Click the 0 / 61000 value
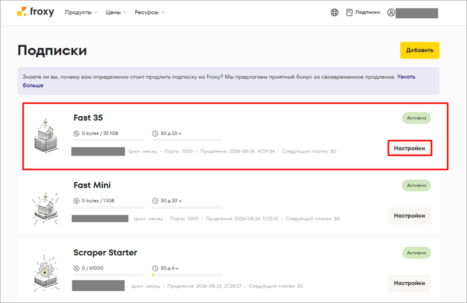Screen dimensions: 467x303 pos(93,268)
